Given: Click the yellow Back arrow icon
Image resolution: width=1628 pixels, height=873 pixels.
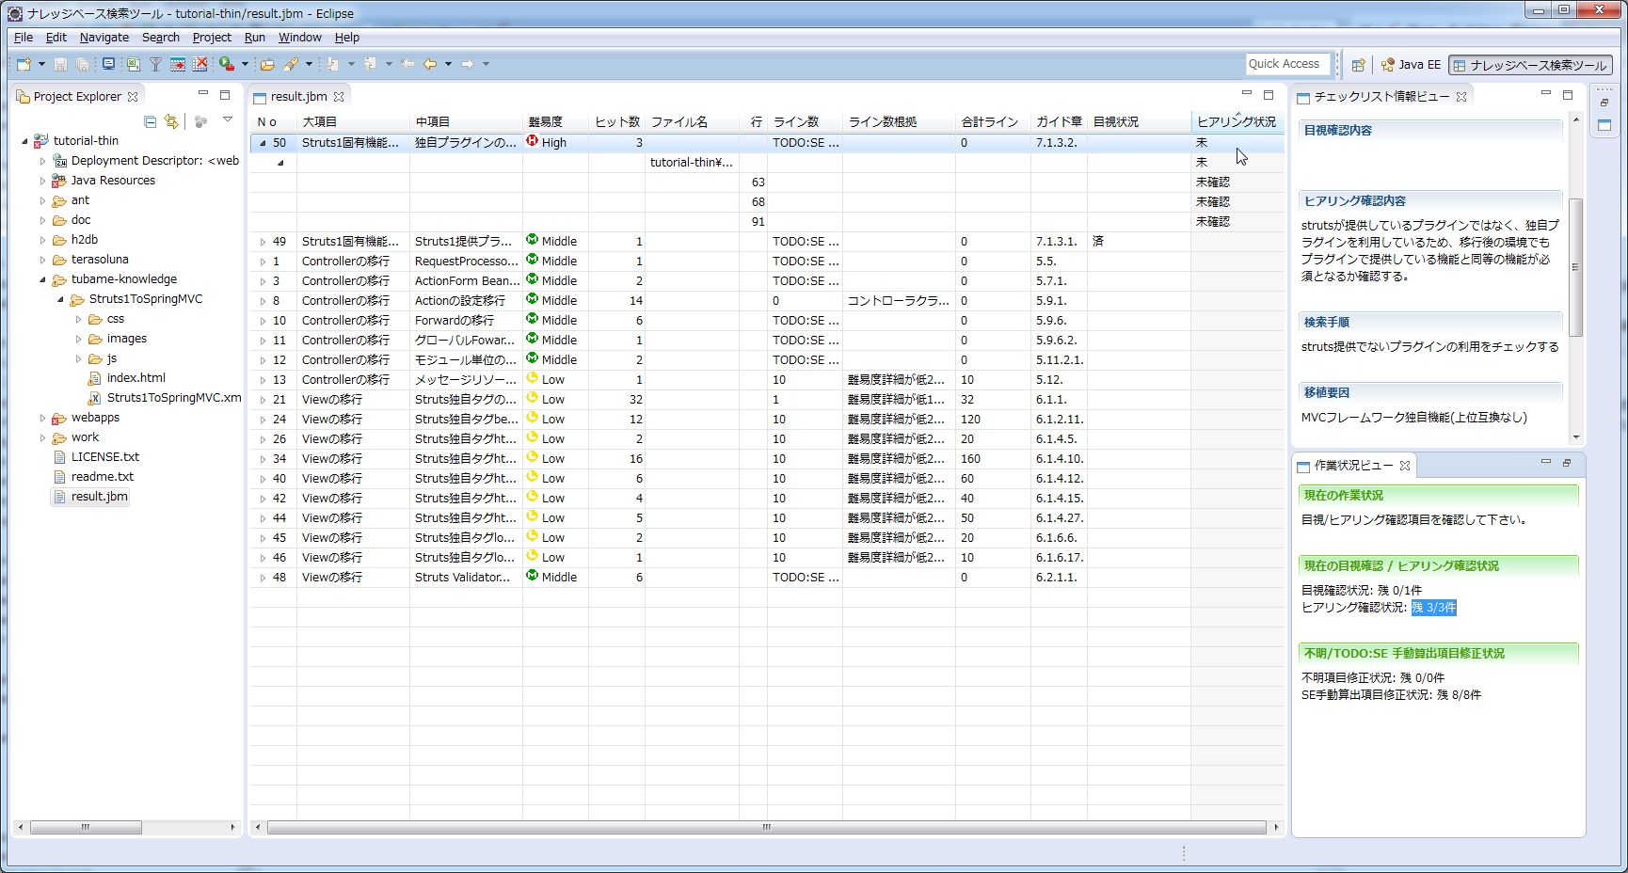Looking at the screenshot, I should click(x=430, y=64).
